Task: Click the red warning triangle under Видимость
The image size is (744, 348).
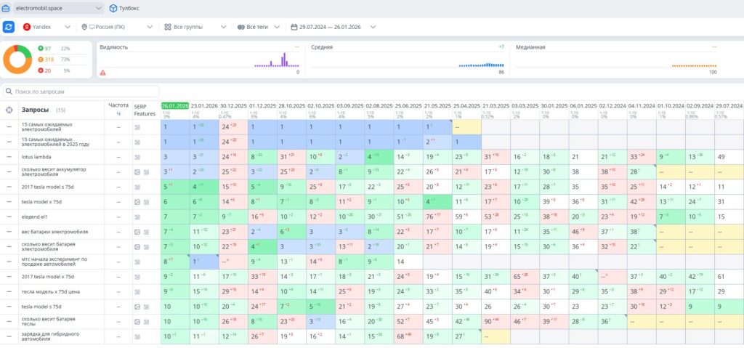Action: coord(102,73)
